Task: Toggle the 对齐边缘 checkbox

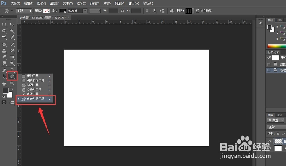Action: point(197,11)
